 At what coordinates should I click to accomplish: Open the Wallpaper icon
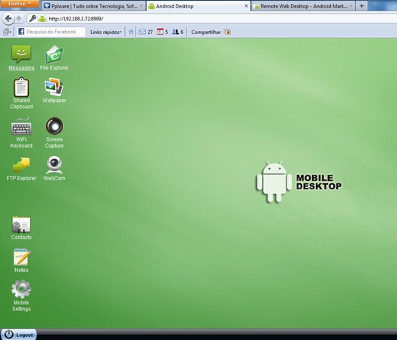point(55,87)
